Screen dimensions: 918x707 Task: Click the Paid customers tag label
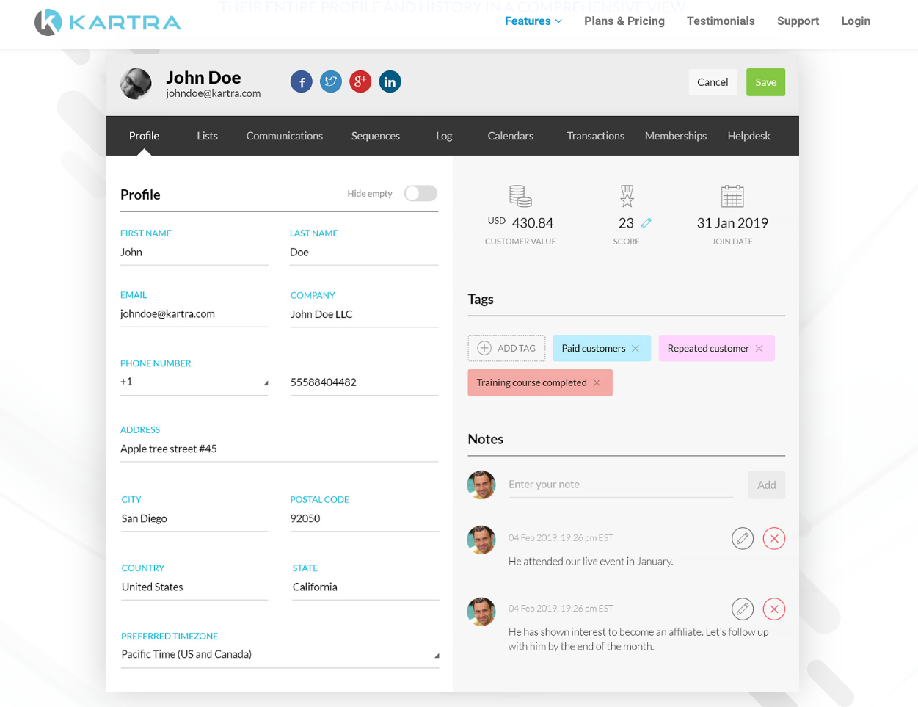click(x=594, y=349)
